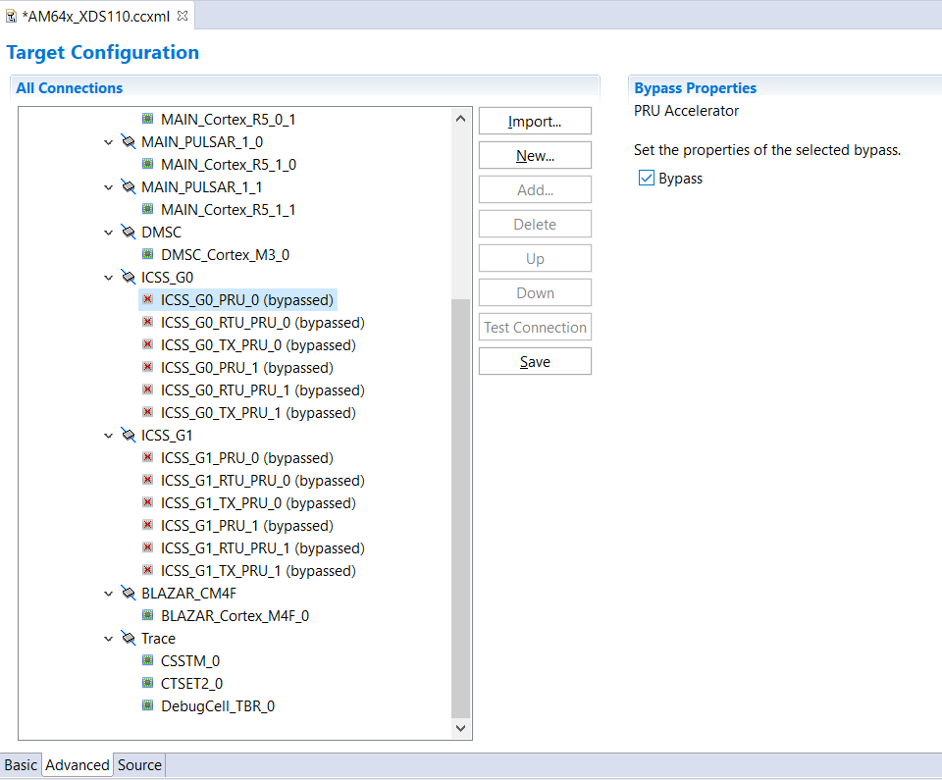Close the AM64x_XDS110.ccxml editor tab
The width and height of the screenshot is (942, 780).
point(183,16)
